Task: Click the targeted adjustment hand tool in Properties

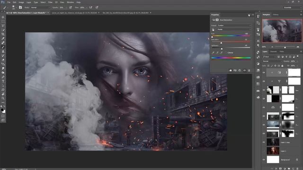Action: [x=213, y=30]
